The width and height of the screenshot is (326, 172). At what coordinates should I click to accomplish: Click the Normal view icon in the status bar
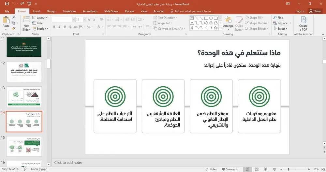tap(248, 169)
